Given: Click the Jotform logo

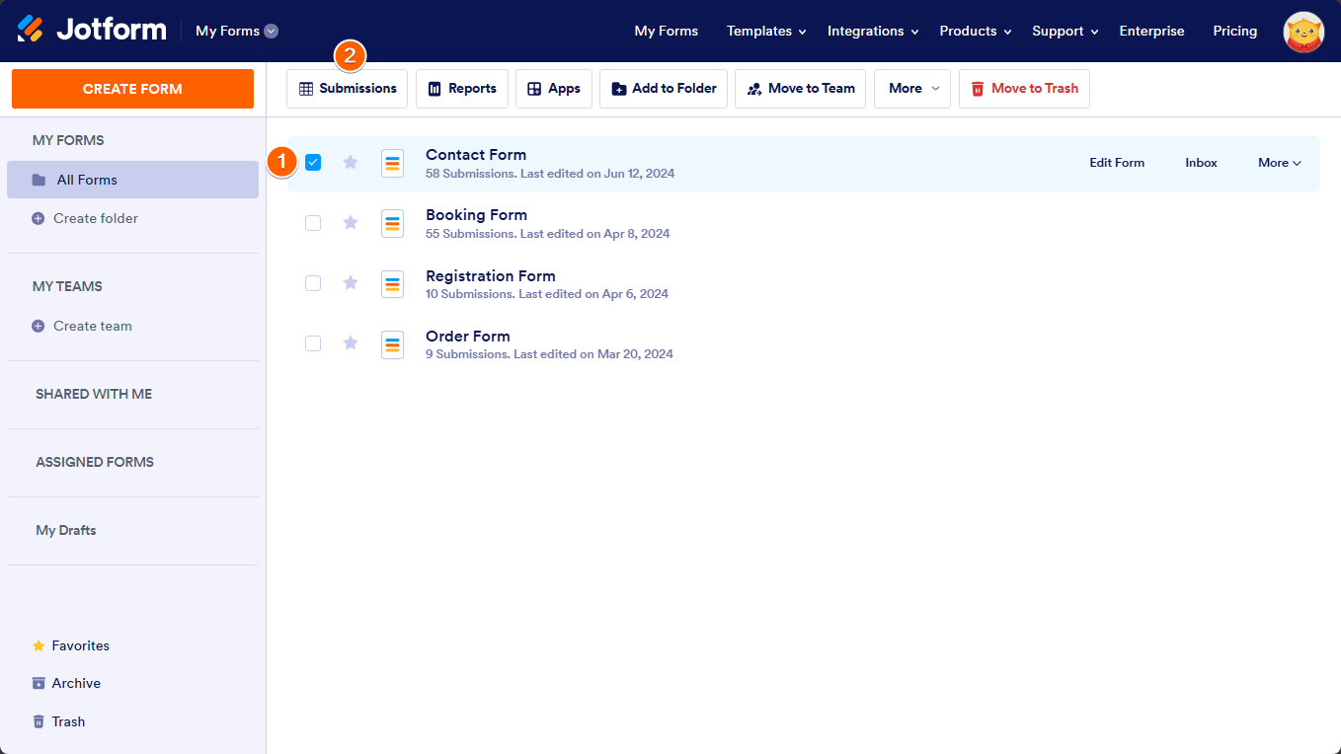Looking at the screenshot, I should (91, 29).
